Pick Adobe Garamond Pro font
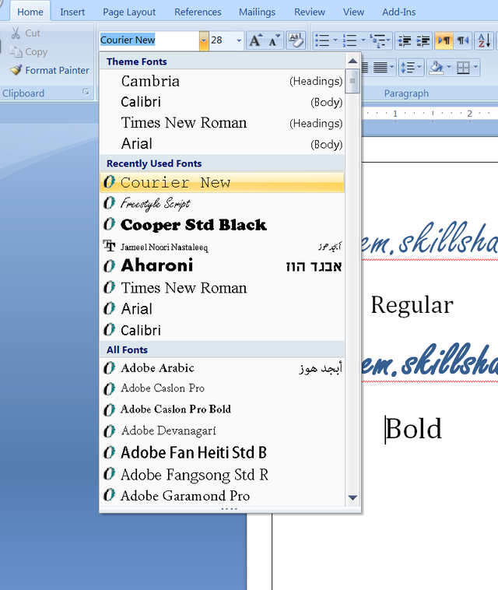The height and width of the screenshot is (590, 498). coord(222,496)
